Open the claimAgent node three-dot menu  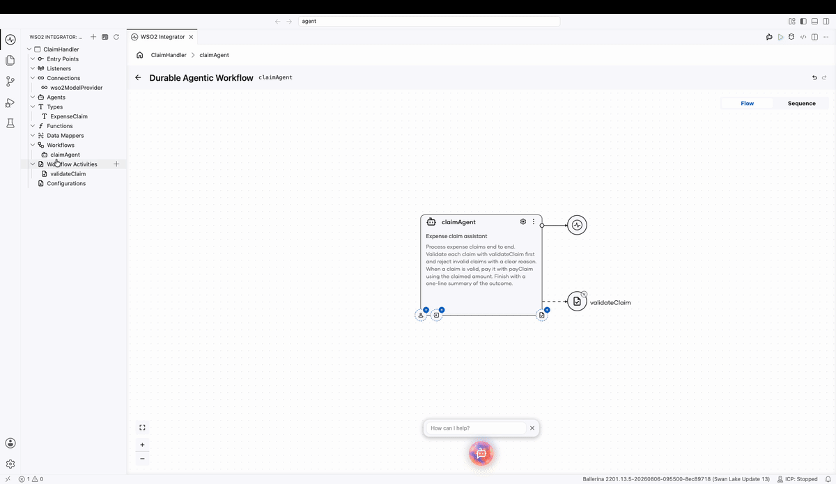pyautogui.click(x=534, y=221)
